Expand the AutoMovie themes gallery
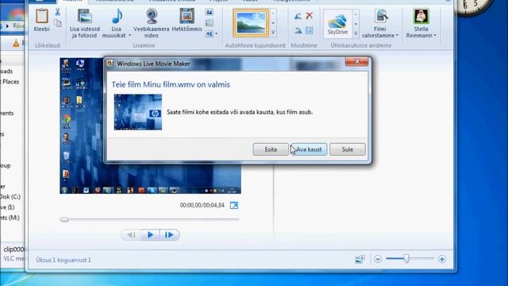 point(273,33)
